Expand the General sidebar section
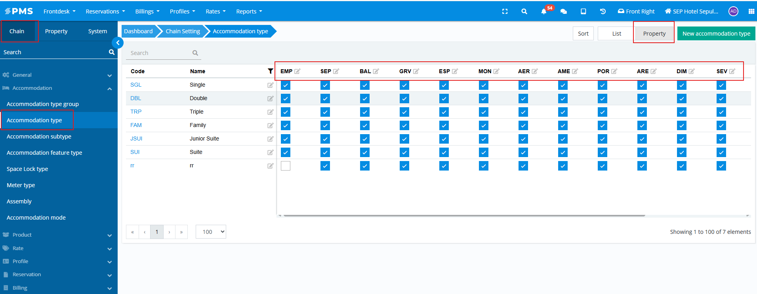757x294 pixels. tap(59, 75)
